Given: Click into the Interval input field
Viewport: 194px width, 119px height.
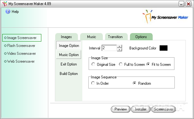Looking at the screenshot, I should coord(109,48).
